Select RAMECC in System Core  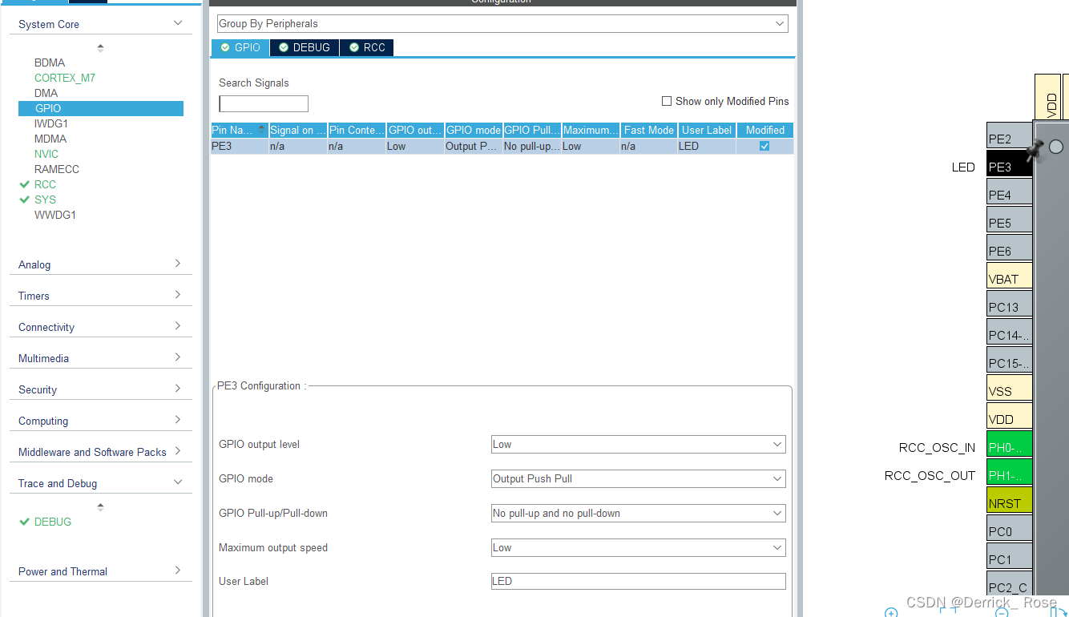[57, 169]
